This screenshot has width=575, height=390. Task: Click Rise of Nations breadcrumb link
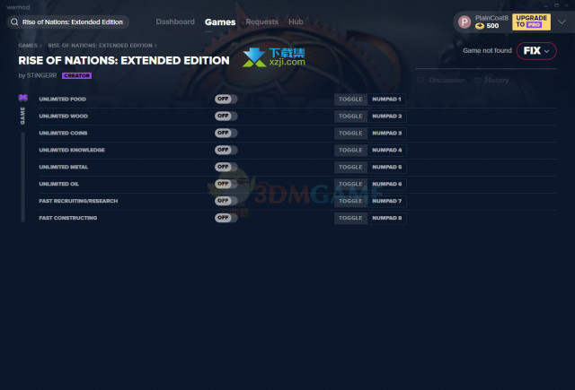click(x=100, y=46)
